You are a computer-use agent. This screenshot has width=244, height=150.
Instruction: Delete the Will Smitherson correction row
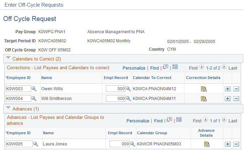click(x=236, y=99)
